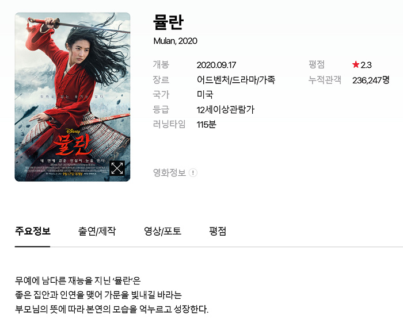Click the running time 115분
403x323 pixels.
point(206,125)
